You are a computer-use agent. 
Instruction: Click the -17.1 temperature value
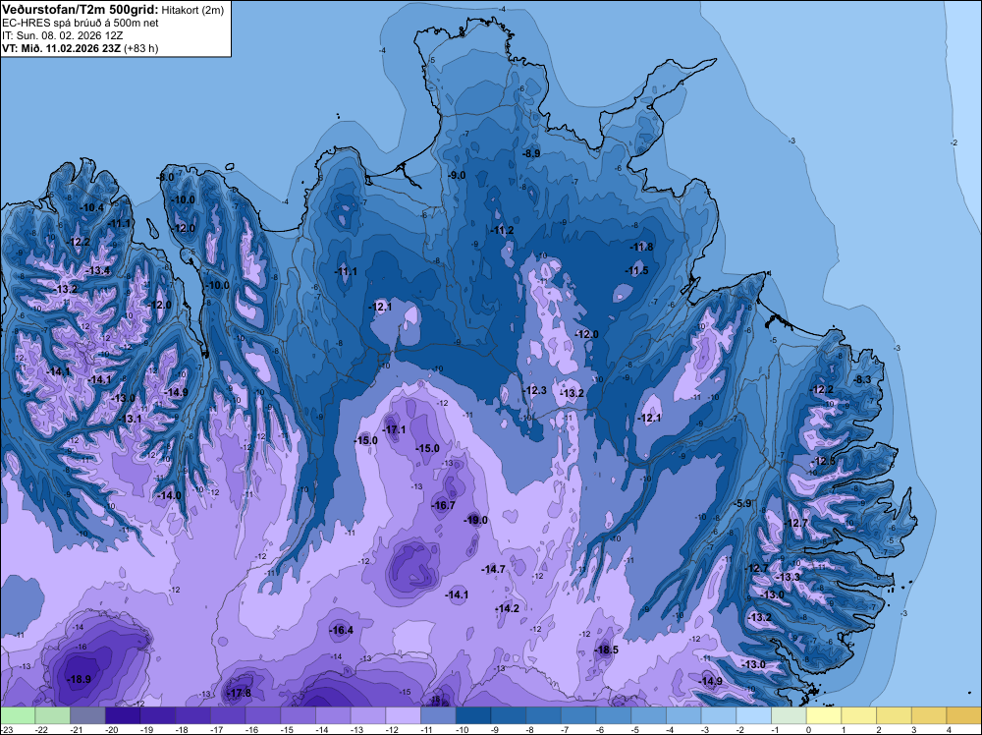394,429
